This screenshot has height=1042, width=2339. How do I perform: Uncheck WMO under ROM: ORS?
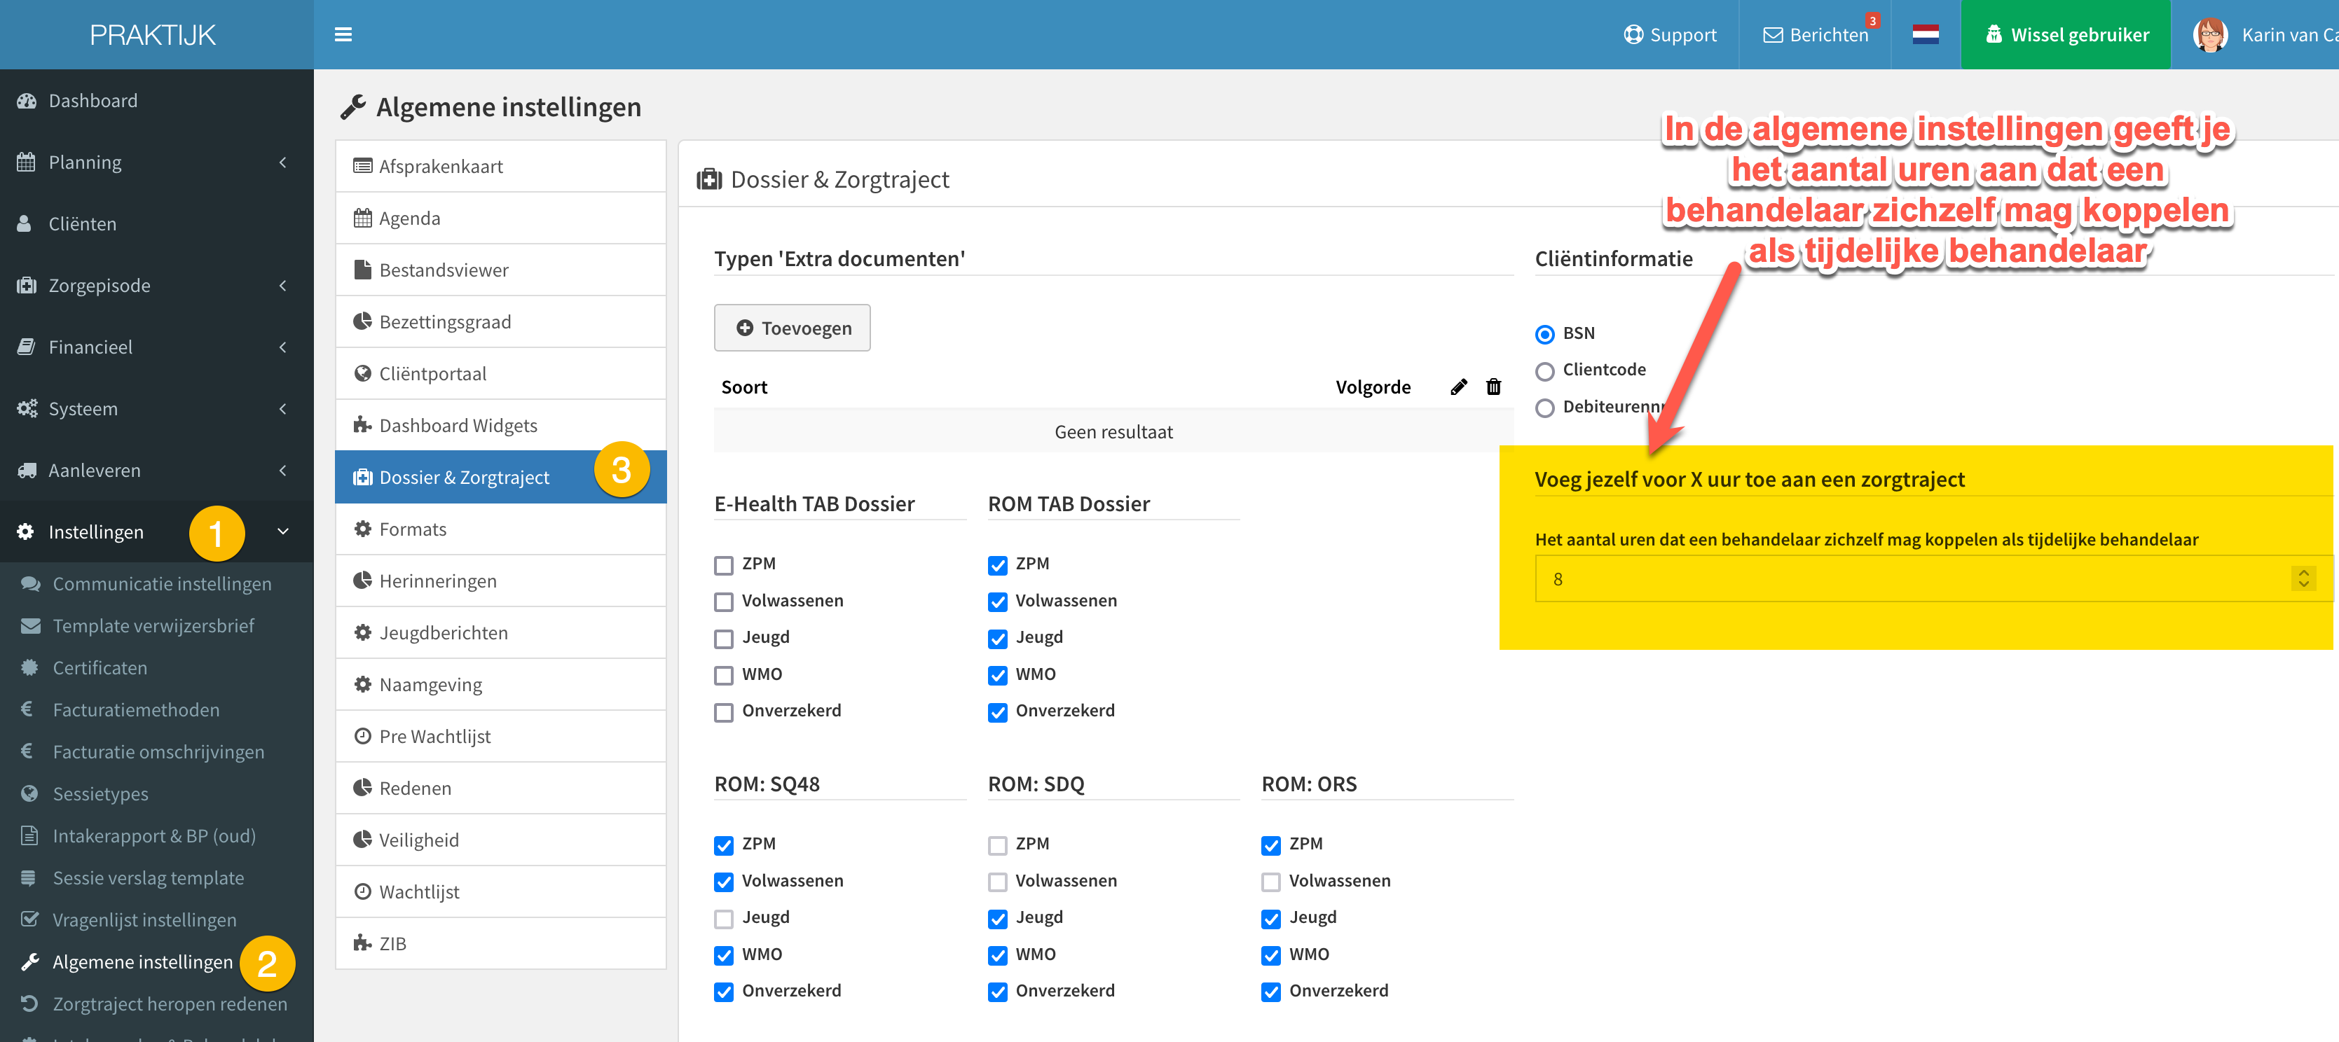[1271, 956]
